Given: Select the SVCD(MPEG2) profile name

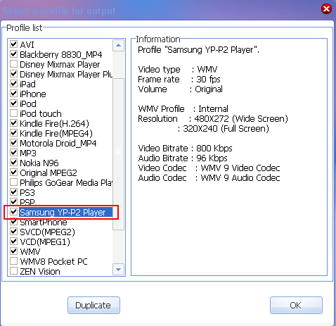Looking at the screenshot, I should 47,232.
